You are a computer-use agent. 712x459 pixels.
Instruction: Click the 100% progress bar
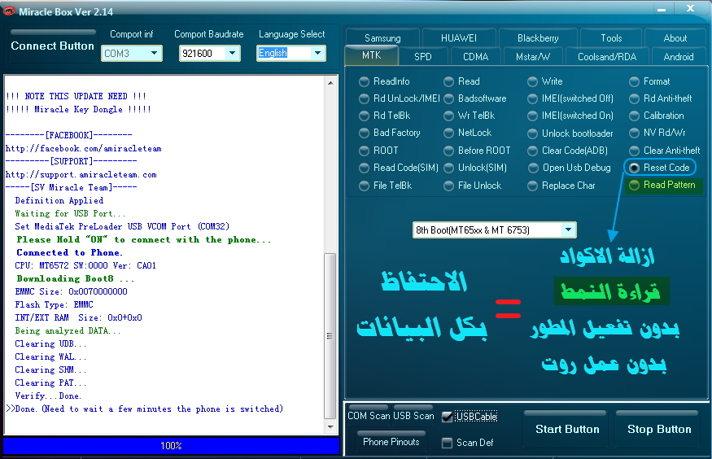pos(171,446)
